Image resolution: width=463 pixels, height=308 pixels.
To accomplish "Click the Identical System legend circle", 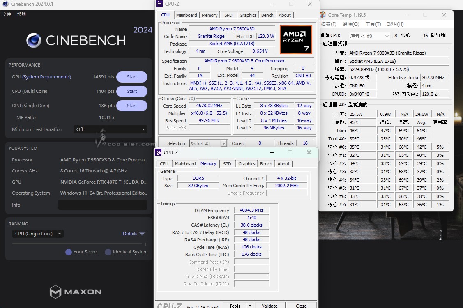I will pyautogui.click(x=108, y=252).
